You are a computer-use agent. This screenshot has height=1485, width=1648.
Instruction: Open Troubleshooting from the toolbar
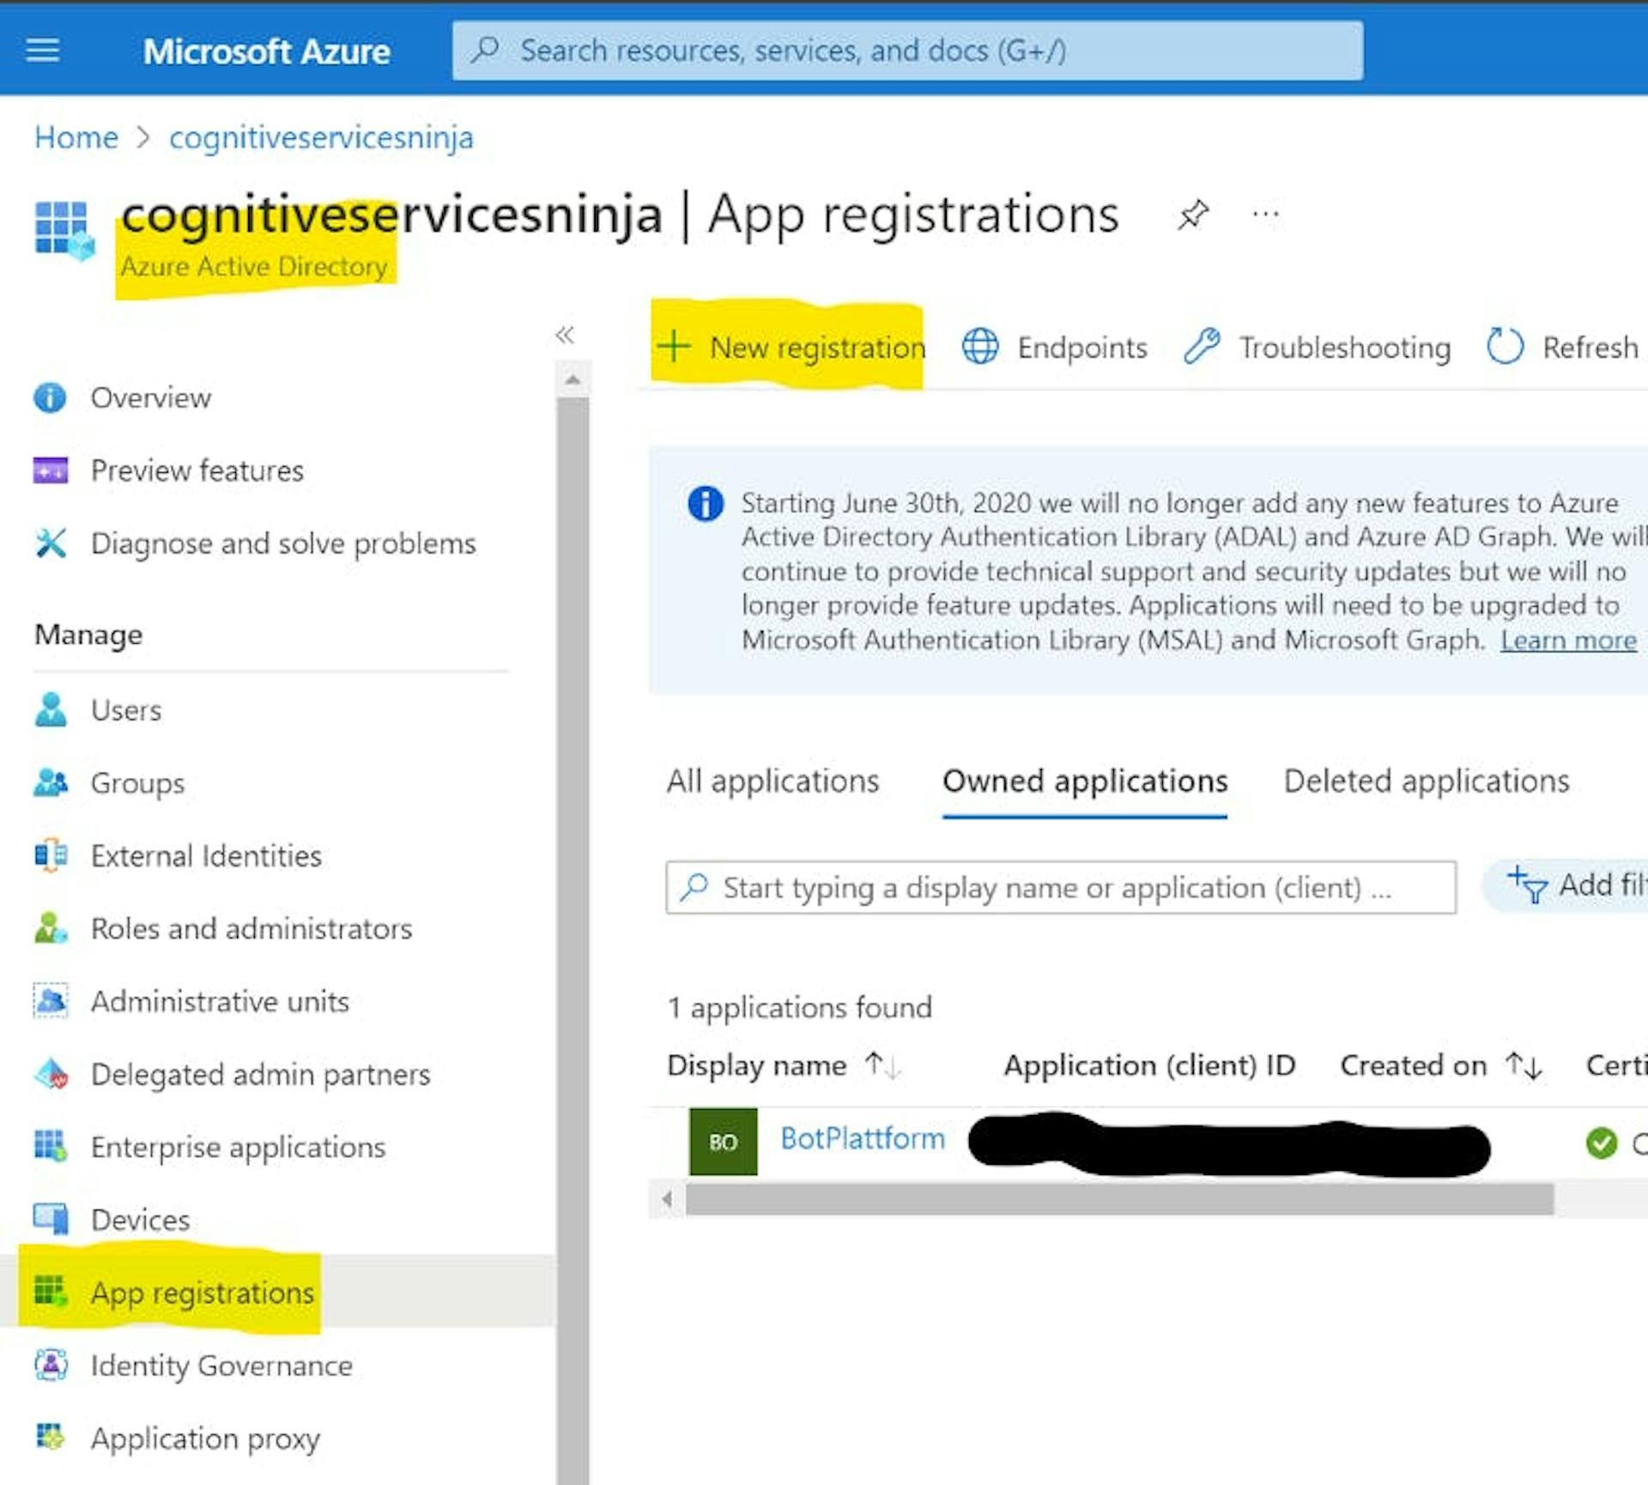(x=1318, y=347)
